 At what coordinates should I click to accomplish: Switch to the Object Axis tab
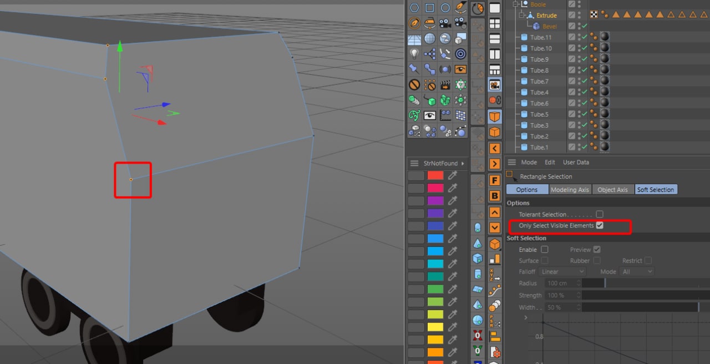click(613, 190)
